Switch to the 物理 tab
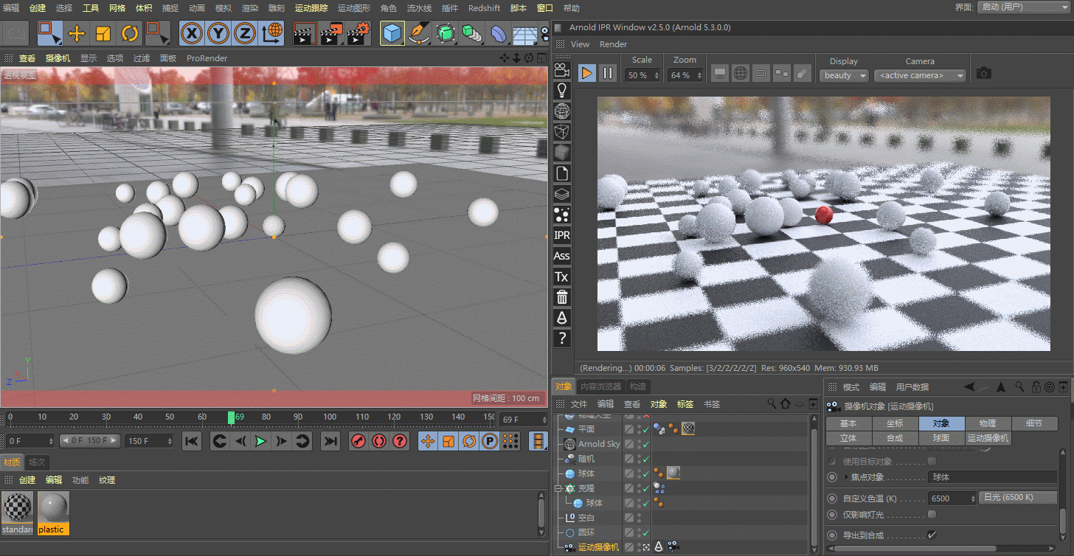The width and height of the screenshot is (1074, 556). pos(987,423)
